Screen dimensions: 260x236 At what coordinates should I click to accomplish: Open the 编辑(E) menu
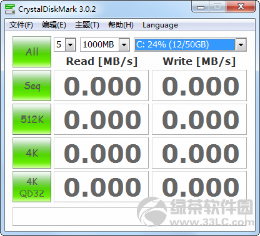(x=54, y=25)
